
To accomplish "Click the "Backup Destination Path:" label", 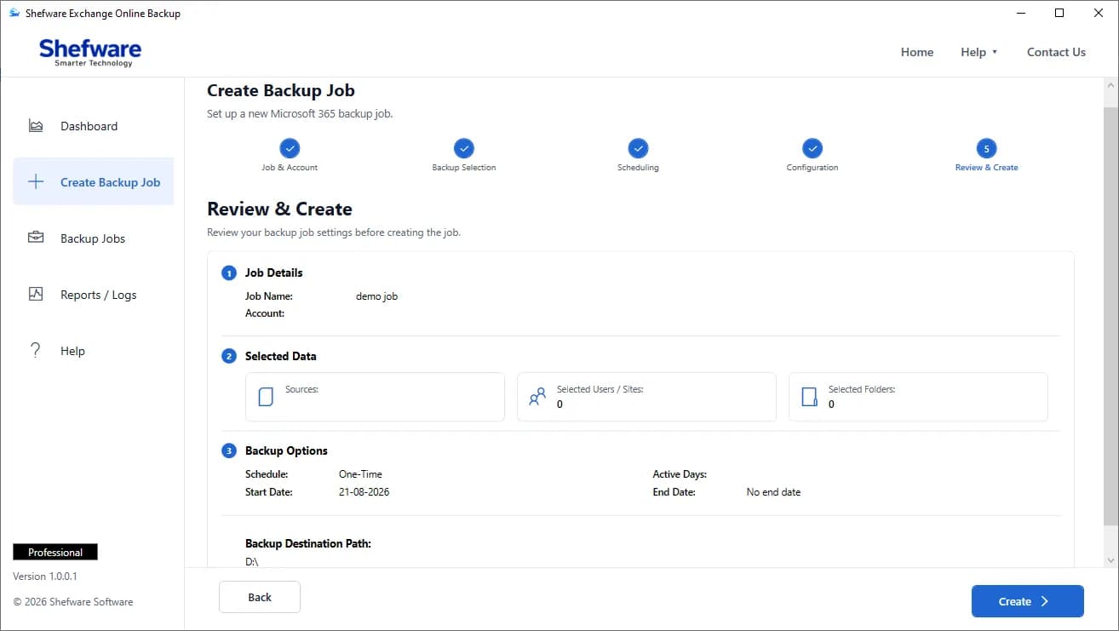I will (x=308, y=543).
